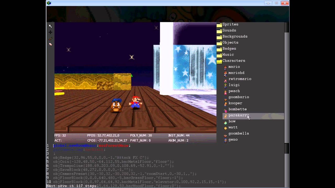This screenshot has width=335, height=188.
Task: Select peach in the Characters list
Action: pyautogui.click(x=234, y=91)
